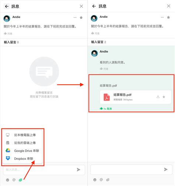Click Andie name in left panel post
The image size is (175, 186).
[16, 17]
